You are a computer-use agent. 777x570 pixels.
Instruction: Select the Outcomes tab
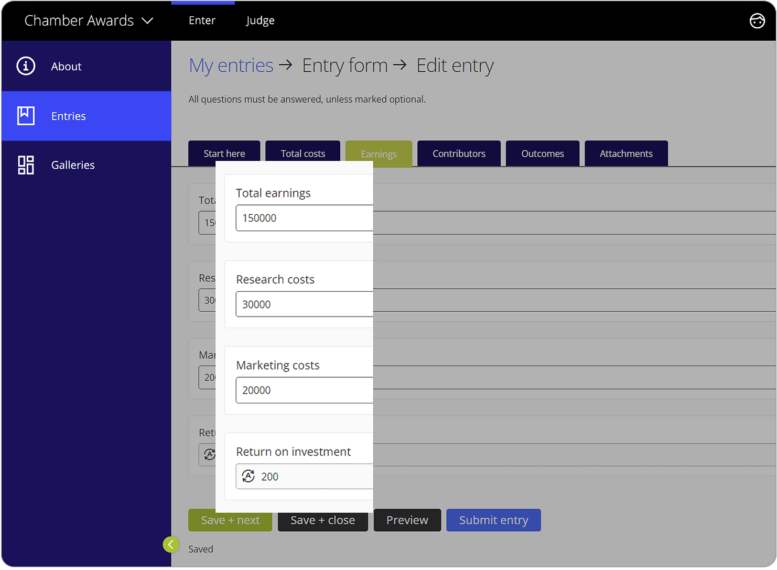coord(542,153)
